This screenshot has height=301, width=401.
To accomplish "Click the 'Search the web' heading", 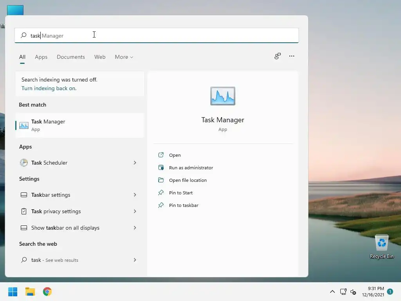I will [38, 244].
